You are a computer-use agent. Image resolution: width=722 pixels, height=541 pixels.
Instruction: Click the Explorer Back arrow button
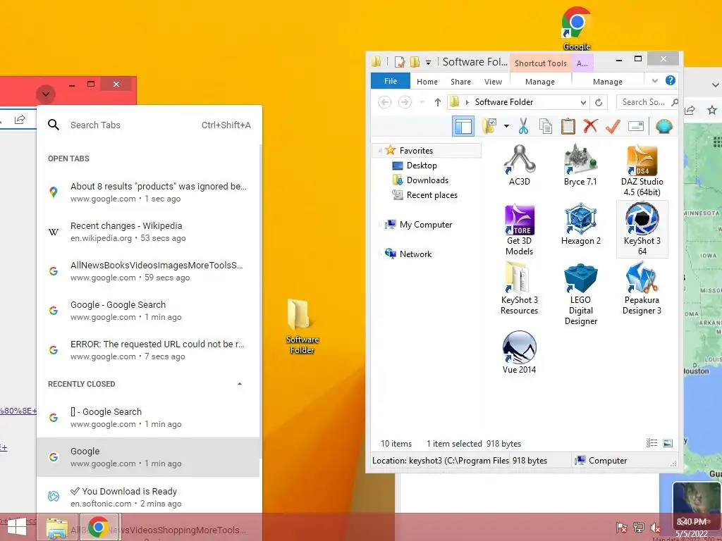384,102
